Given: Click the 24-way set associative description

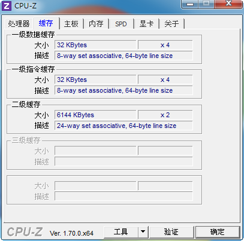Looking at the screenshot, I should click(123, 126).
